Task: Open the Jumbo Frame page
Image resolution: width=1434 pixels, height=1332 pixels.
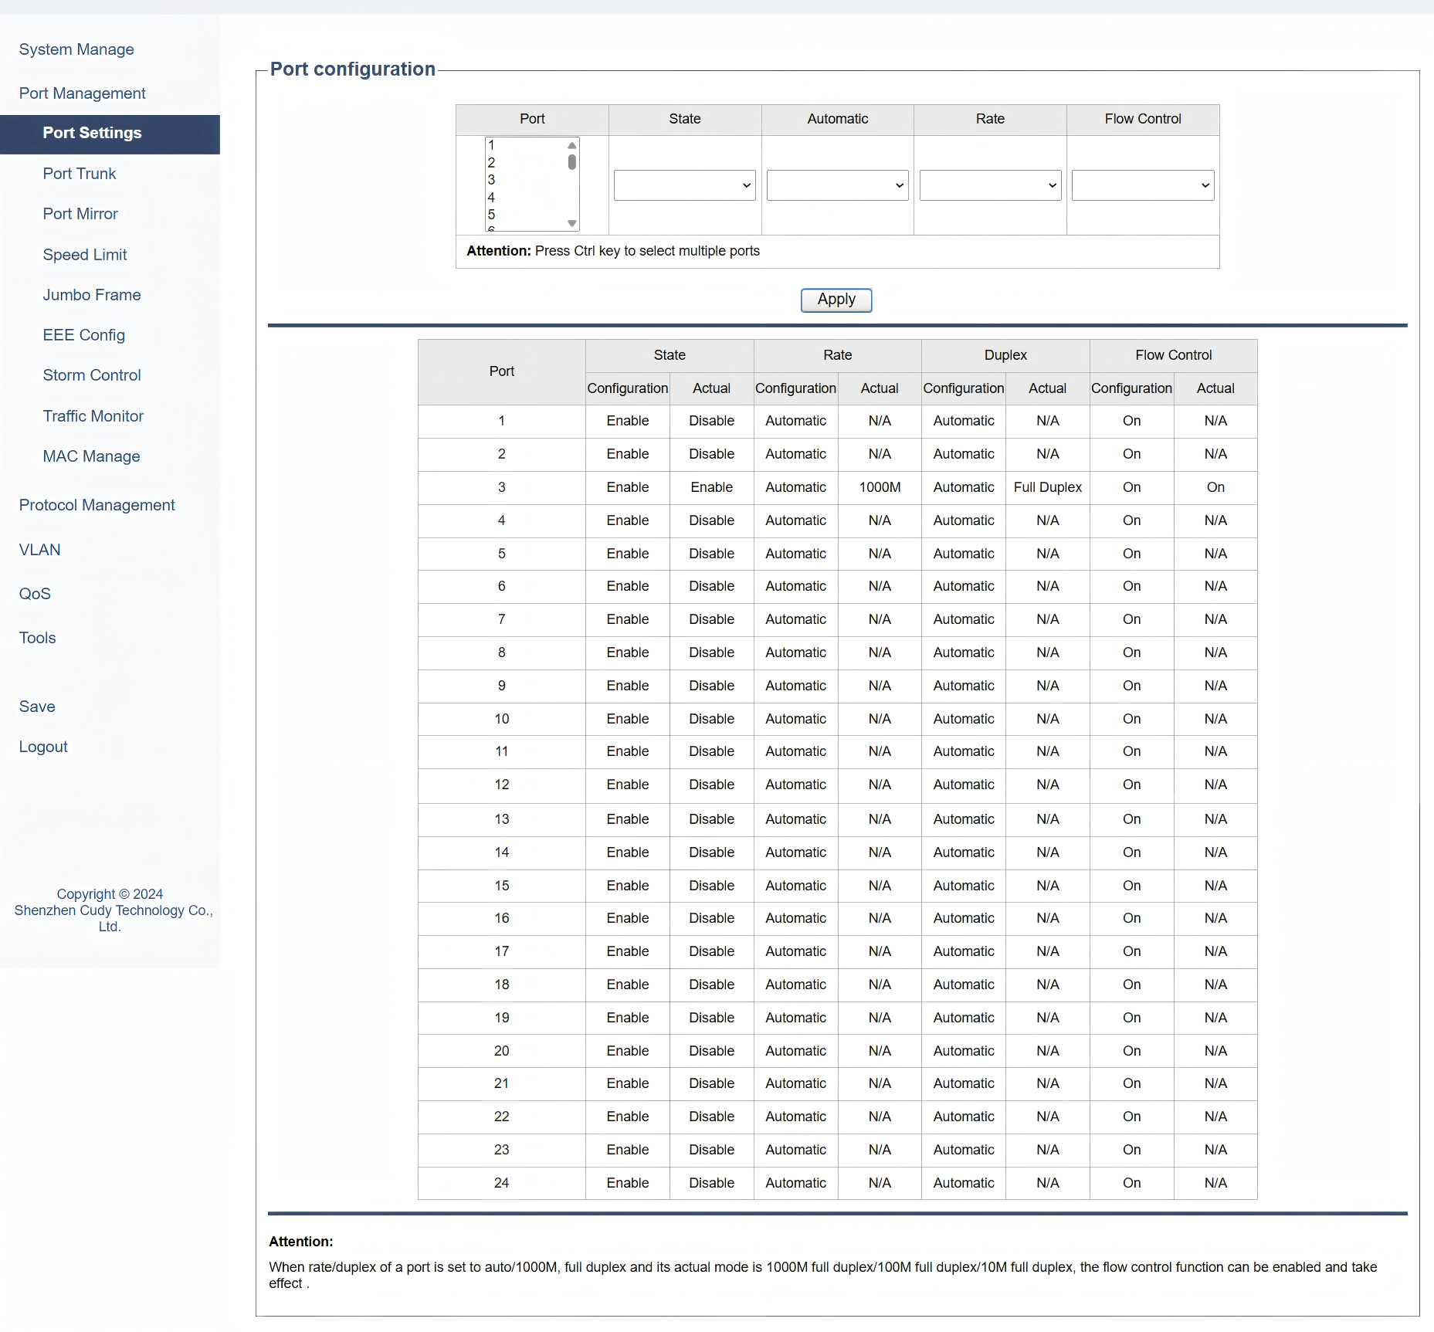Action: pyautogui.click(x=92, y=295)
